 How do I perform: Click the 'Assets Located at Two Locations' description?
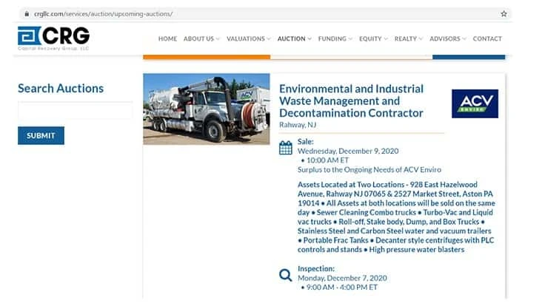point(396,217)
